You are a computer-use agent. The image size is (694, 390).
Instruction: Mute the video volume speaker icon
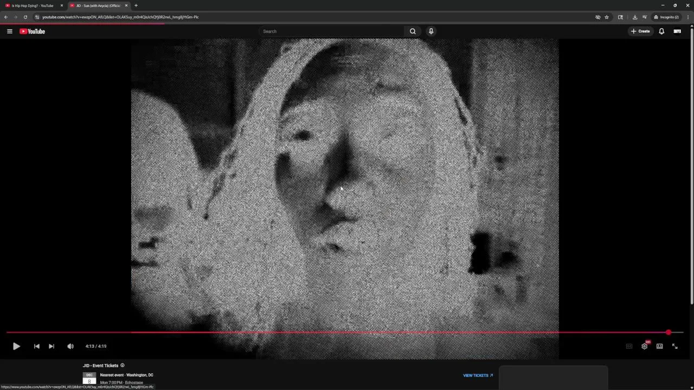click(70, 346)
